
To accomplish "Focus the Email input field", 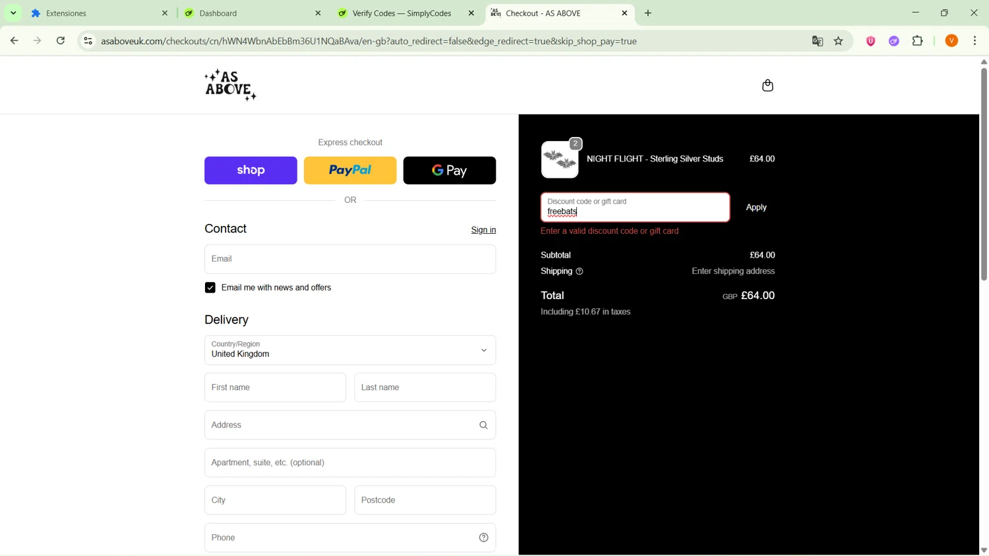I will 350,260.
